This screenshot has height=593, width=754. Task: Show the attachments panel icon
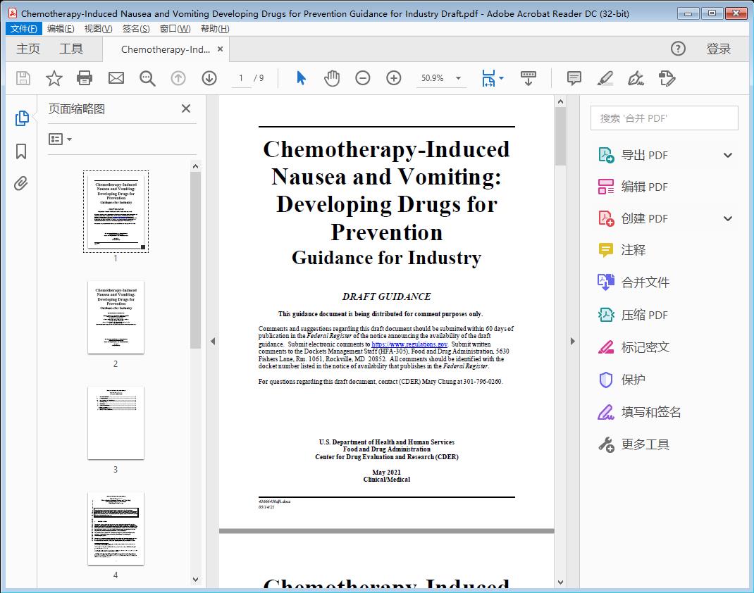click(21, 183)
